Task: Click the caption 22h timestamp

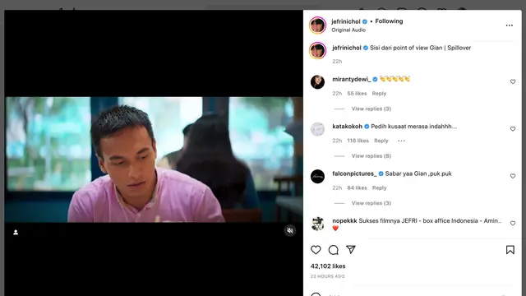Action: (337, 62)
